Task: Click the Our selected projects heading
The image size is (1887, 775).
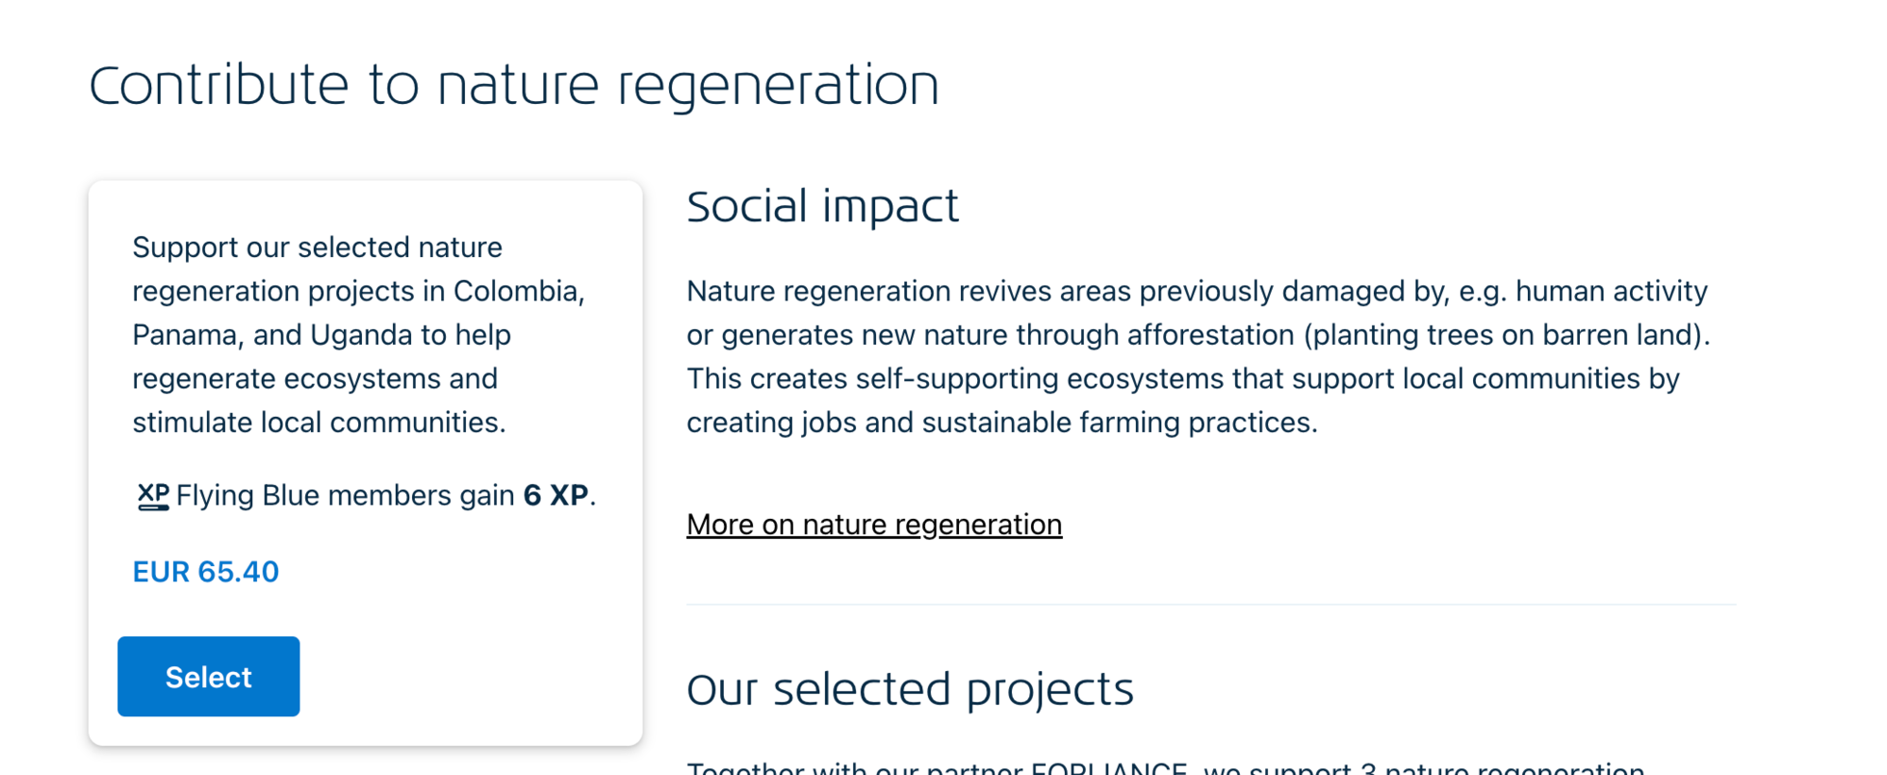Action: coord(909,690)
